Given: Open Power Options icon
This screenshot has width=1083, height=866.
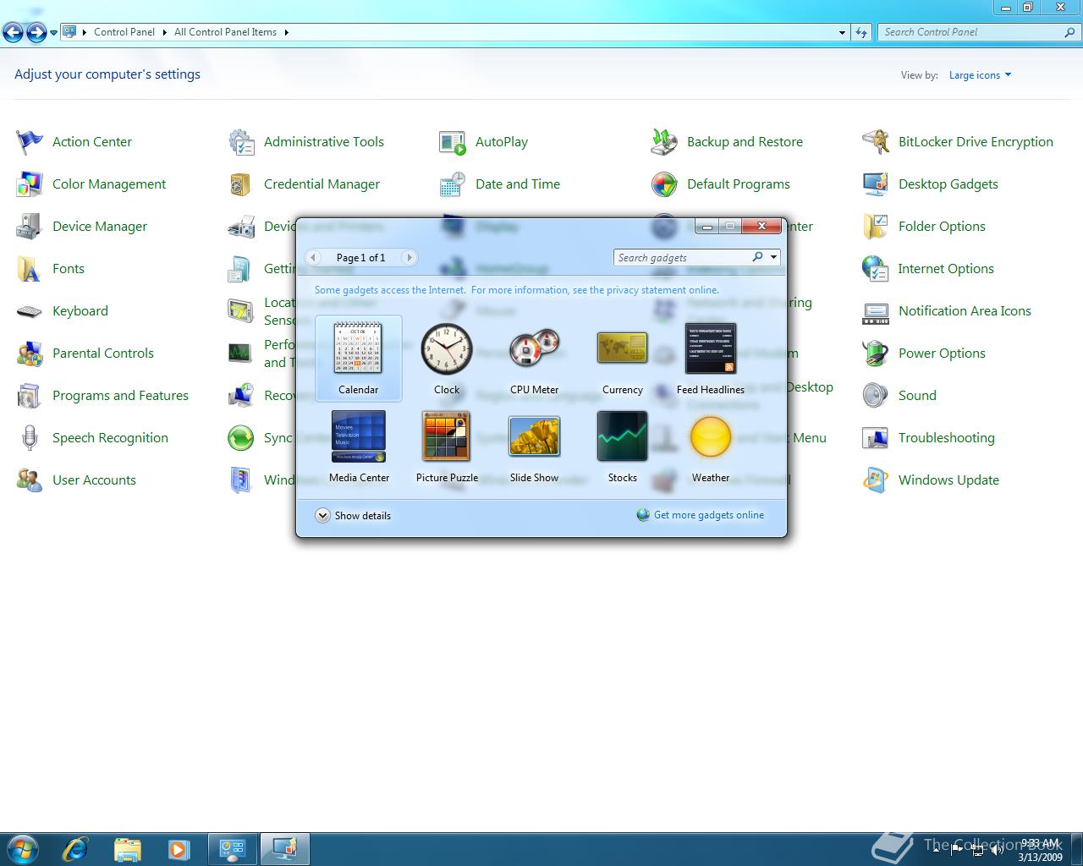Looking at the screenshot, I should tap(876, 354).
